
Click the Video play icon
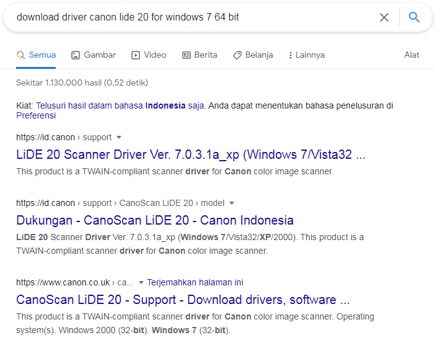[135, 55]
